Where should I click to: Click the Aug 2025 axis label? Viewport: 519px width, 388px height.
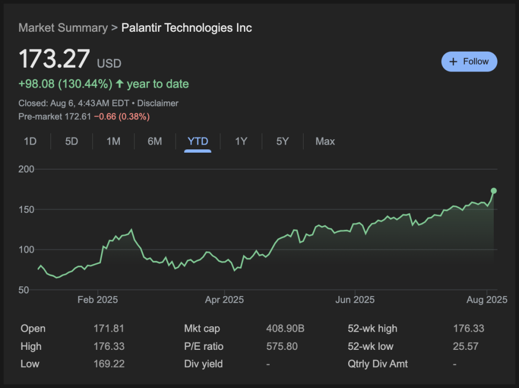tap(487, 300)
